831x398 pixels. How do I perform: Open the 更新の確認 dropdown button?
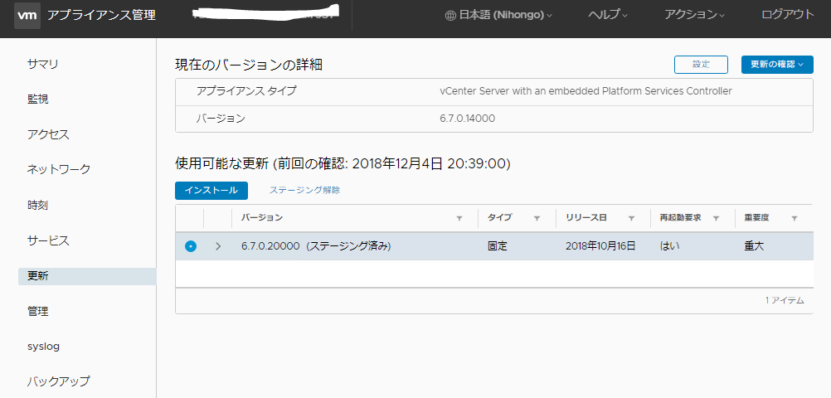pos(777,64)
